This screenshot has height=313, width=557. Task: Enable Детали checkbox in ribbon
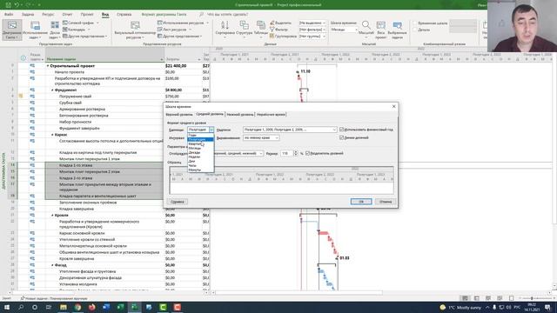pos(414,30)
